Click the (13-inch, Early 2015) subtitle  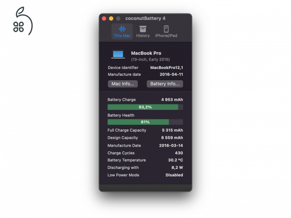(151, 59)
